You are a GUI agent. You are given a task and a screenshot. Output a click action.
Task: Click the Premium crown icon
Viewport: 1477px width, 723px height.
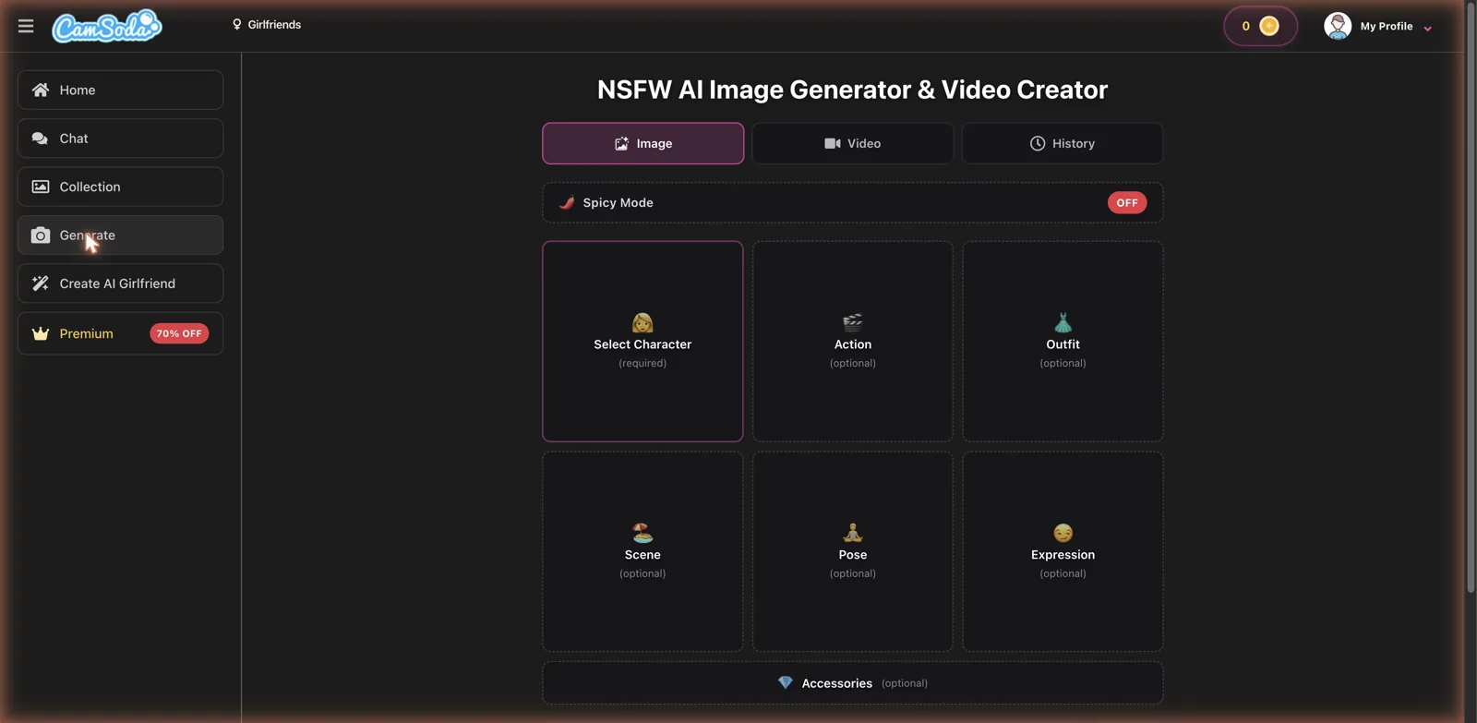tap(41, 333)
